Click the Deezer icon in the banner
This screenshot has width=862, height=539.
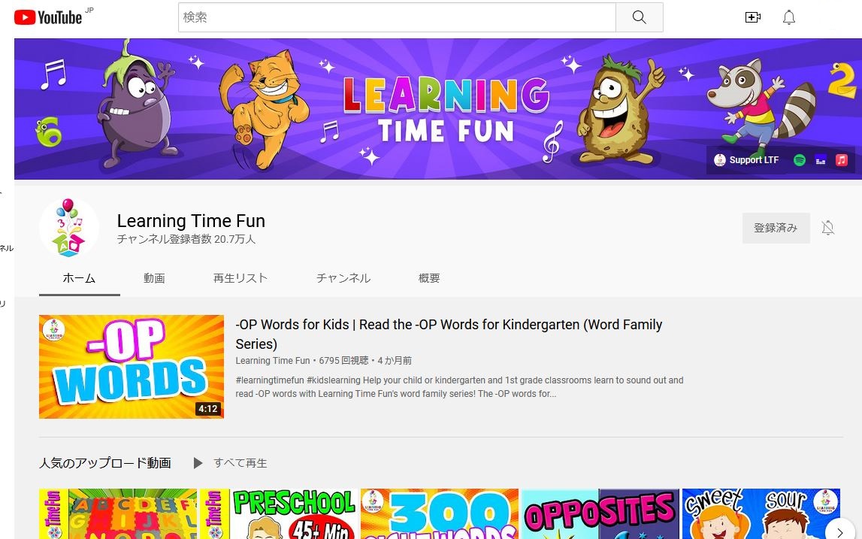point(820,159)
